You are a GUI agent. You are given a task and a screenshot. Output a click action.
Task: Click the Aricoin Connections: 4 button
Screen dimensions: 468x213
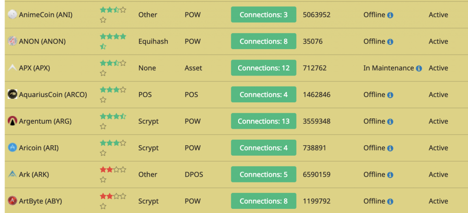click(x=264, y=147)
